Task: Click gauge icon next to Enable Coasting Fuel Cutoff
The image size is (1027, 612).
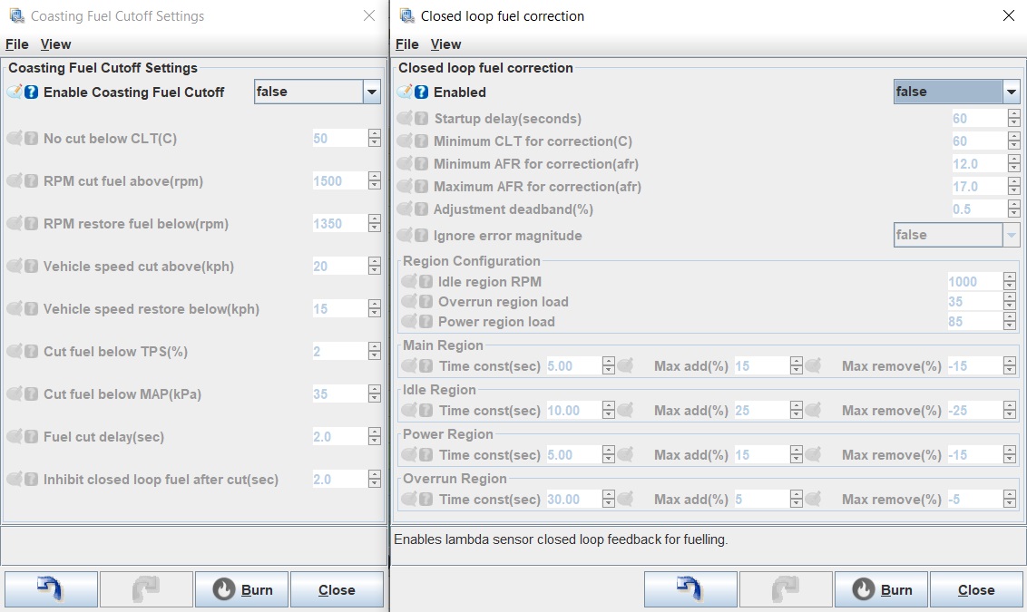Action: coord(15,92)
